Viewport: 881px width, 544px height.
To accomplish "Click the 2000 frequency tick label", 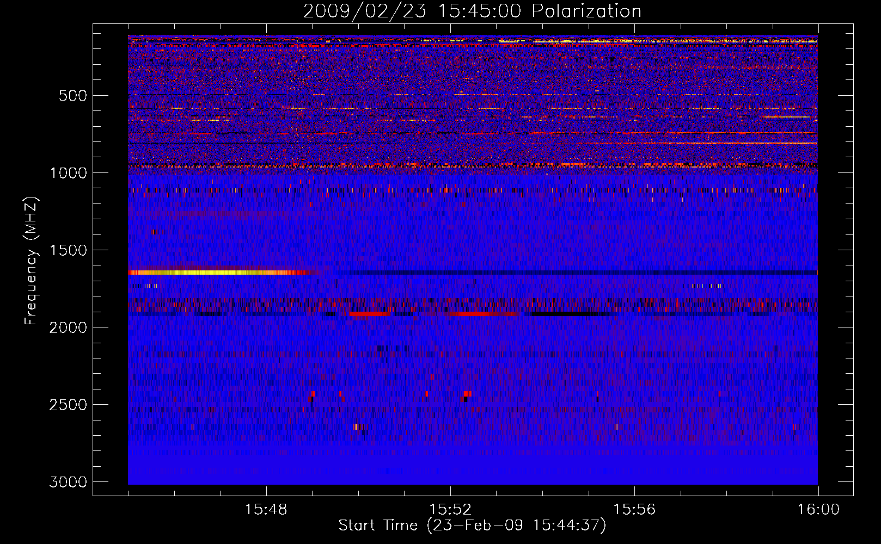I will point(68,327).
